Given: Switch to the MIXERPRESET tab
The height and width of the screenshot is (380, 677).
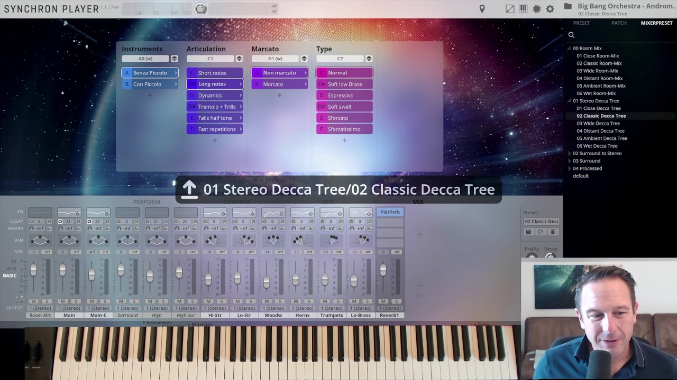Looking at the screenshot, I should [x=656, y=23].
